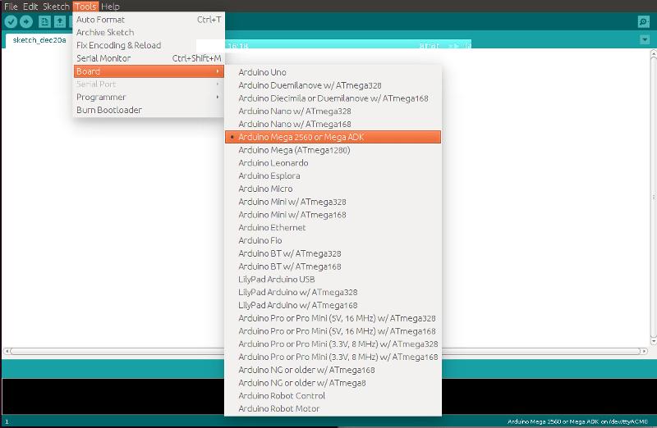Switch to sketch_dec20a tab
The height and width of the screenshot is (428, 657).
coord(39,39)
